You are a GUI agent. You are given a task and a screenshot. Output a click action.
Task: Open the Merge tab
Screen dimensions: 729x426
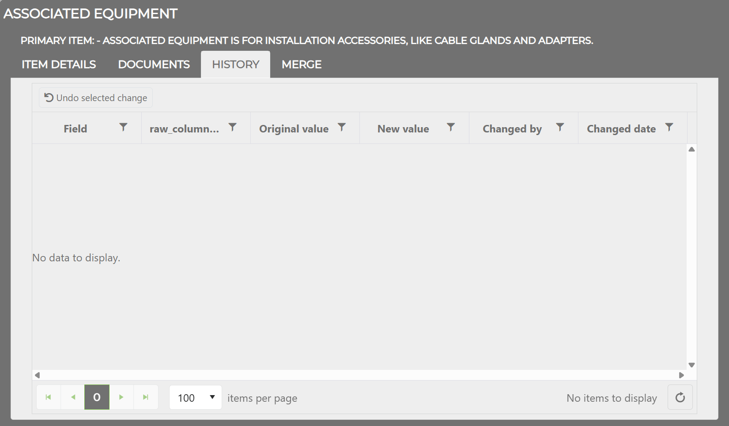click(x=302, y=64)
